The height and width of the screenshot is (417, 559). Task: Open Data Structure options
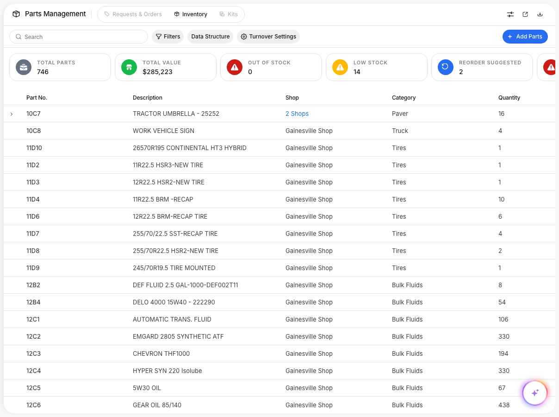pyautogui.click(x=211, y=37)
